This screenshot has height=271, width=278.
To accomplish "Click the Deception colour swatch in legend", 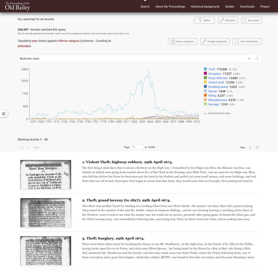I will tap(205, 73).
